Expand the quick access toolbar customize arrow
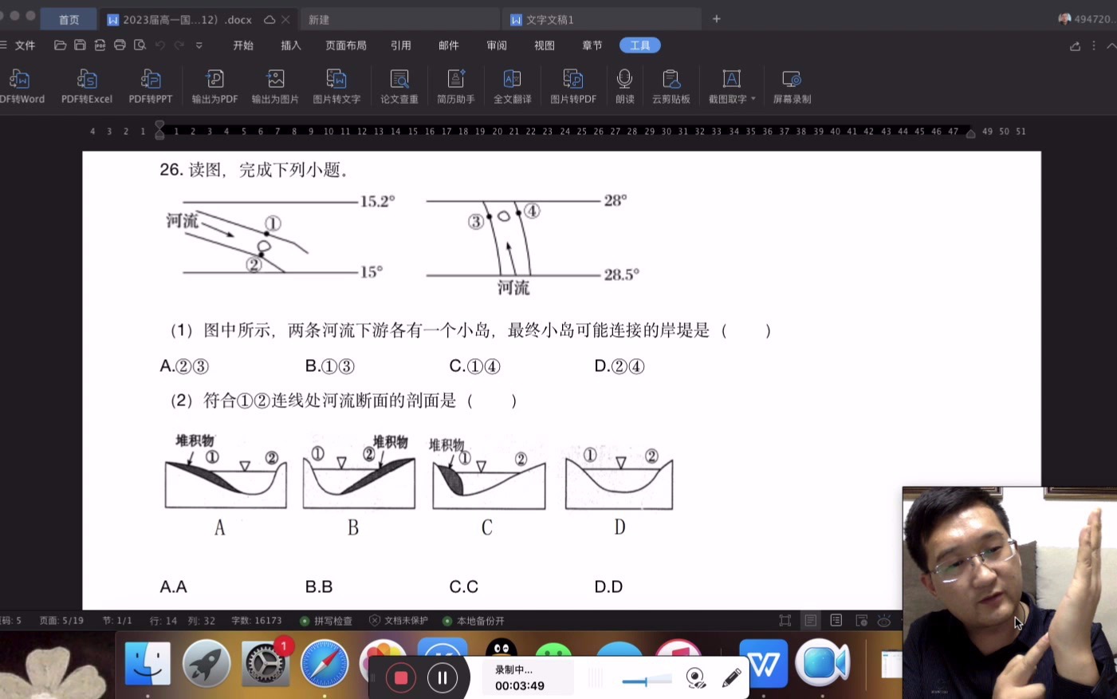1117x699 pixels. 199,45
